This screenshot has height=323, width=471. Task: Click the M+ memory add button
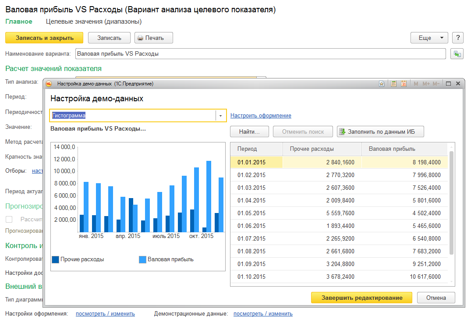point(426,84)
